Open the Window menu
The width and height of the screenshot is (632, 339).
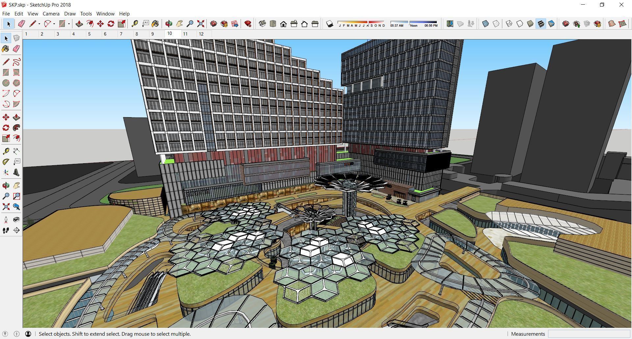coord(105,13)
